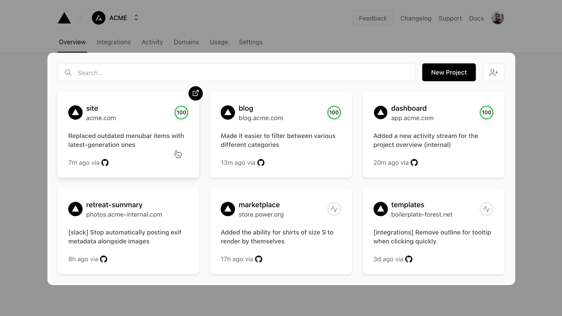This screenshot has height=316, width=562.
Task: Select the invite teammate icon next to New Project
Action: click(x=494, y=72)
